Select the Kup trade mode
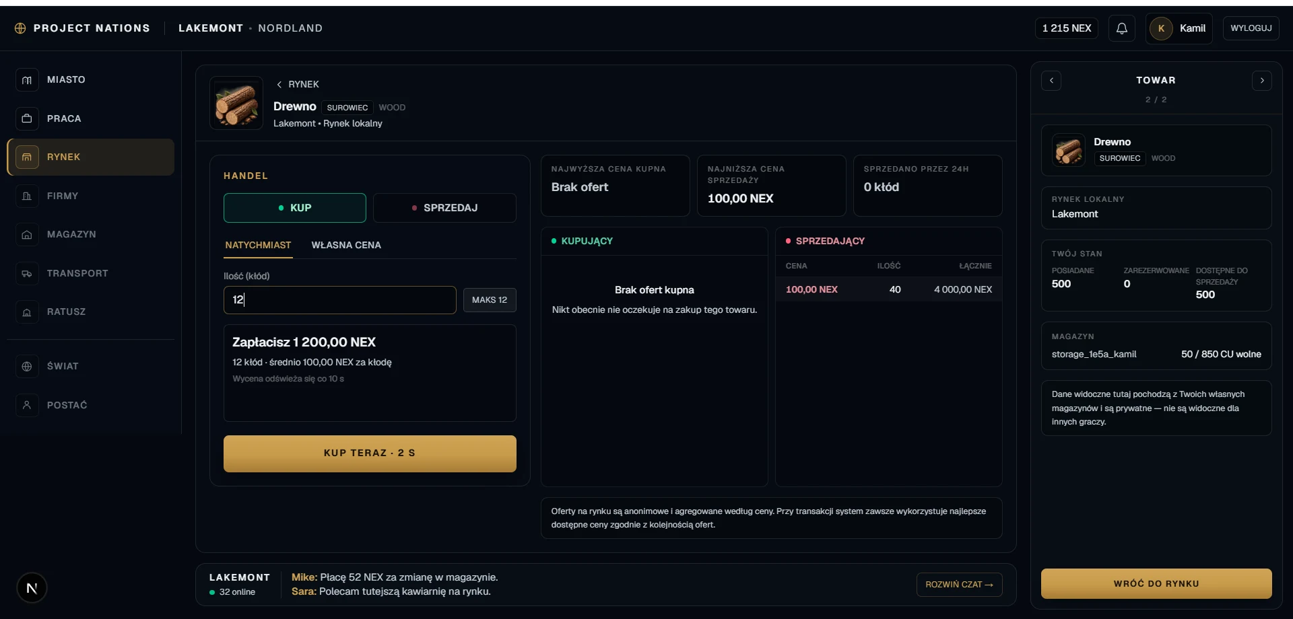Screen dimensions: 1293x619 pos(295,208)
